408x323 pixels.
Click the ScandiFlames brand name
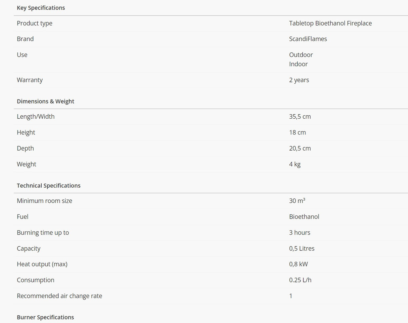coord(308,39)
